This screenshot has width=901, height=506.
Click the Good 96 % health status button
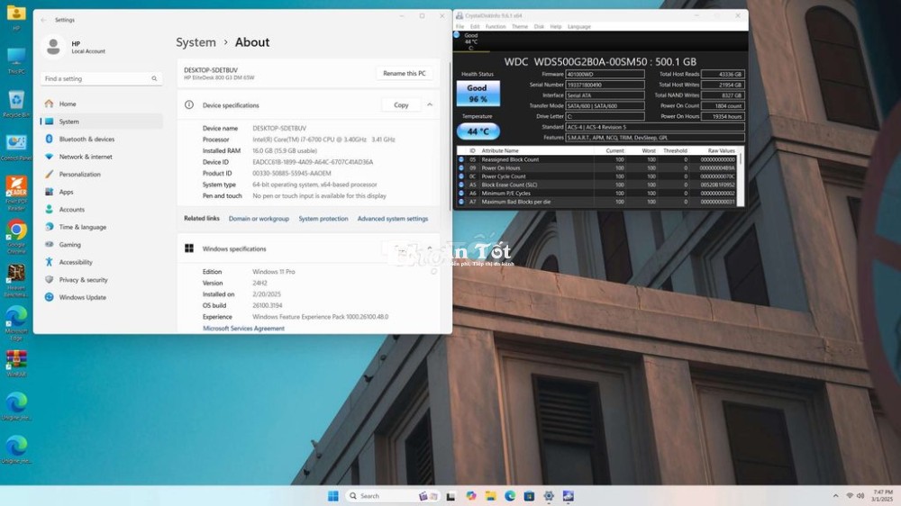pyautogui.click(x=478, y=93)
